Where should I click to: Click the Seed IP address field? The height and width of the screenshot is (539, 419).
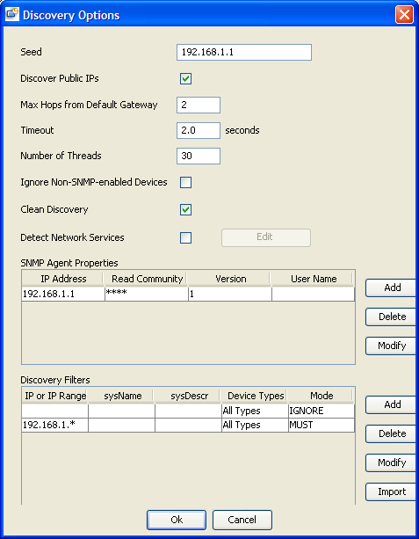click(244, 52)
